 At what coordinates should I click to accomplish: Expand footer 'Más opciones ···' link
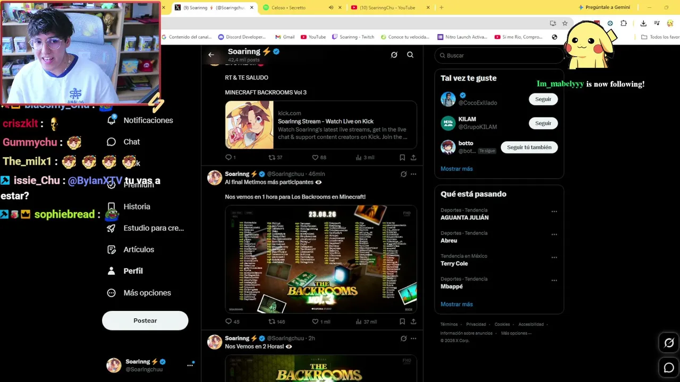(516, 333)
